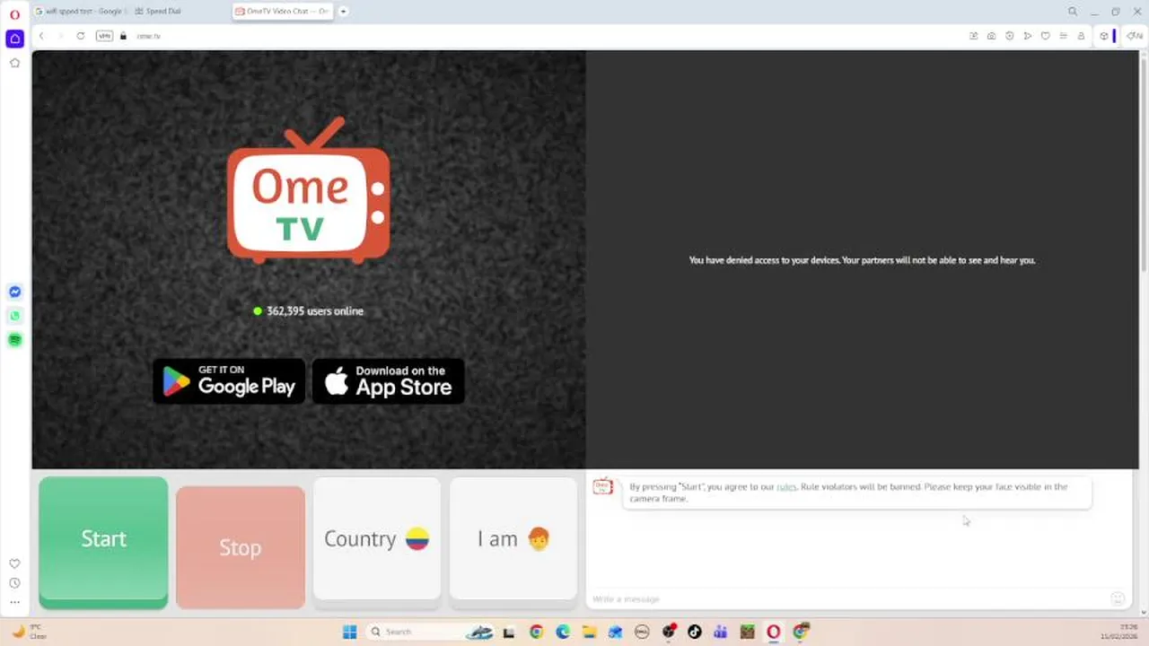Switch to the wifi speed test Google tab
This screenshot has height=646, width=1149.
point(80,12)
